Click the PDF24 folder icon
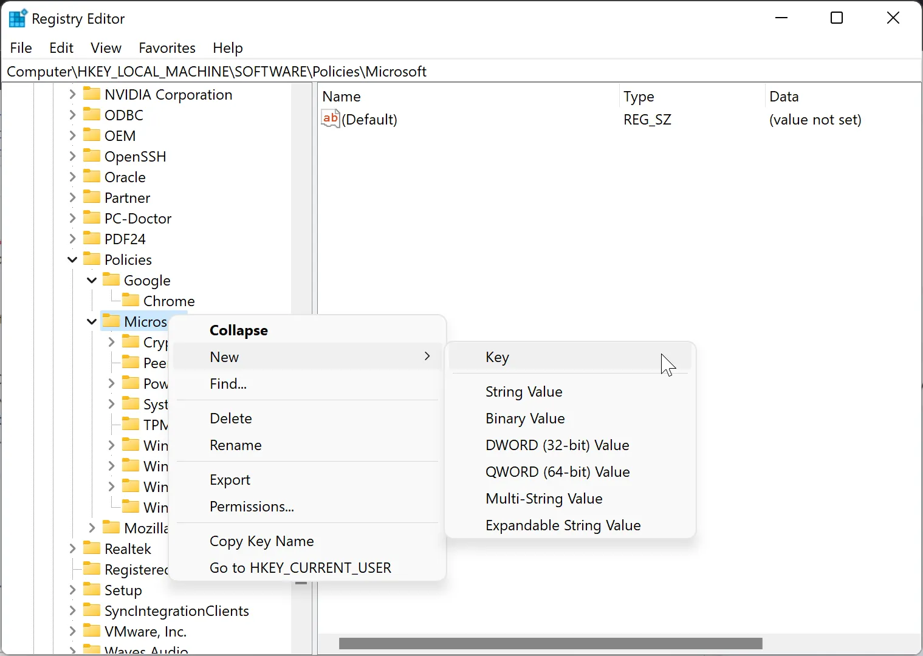The image size is (923, 656). 92,239
